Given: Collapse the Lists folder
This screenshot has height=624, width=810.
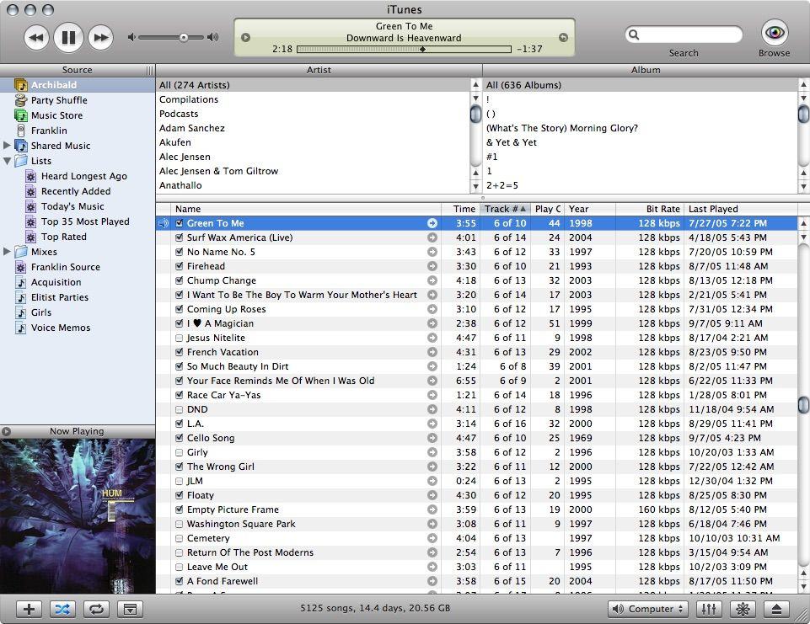Looking at the screenshot, I should (8, 161).
